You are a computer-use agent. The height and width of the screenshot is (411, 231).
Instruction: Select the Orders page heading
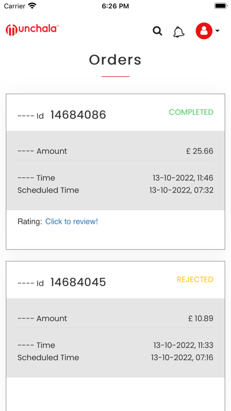point(115,60)
